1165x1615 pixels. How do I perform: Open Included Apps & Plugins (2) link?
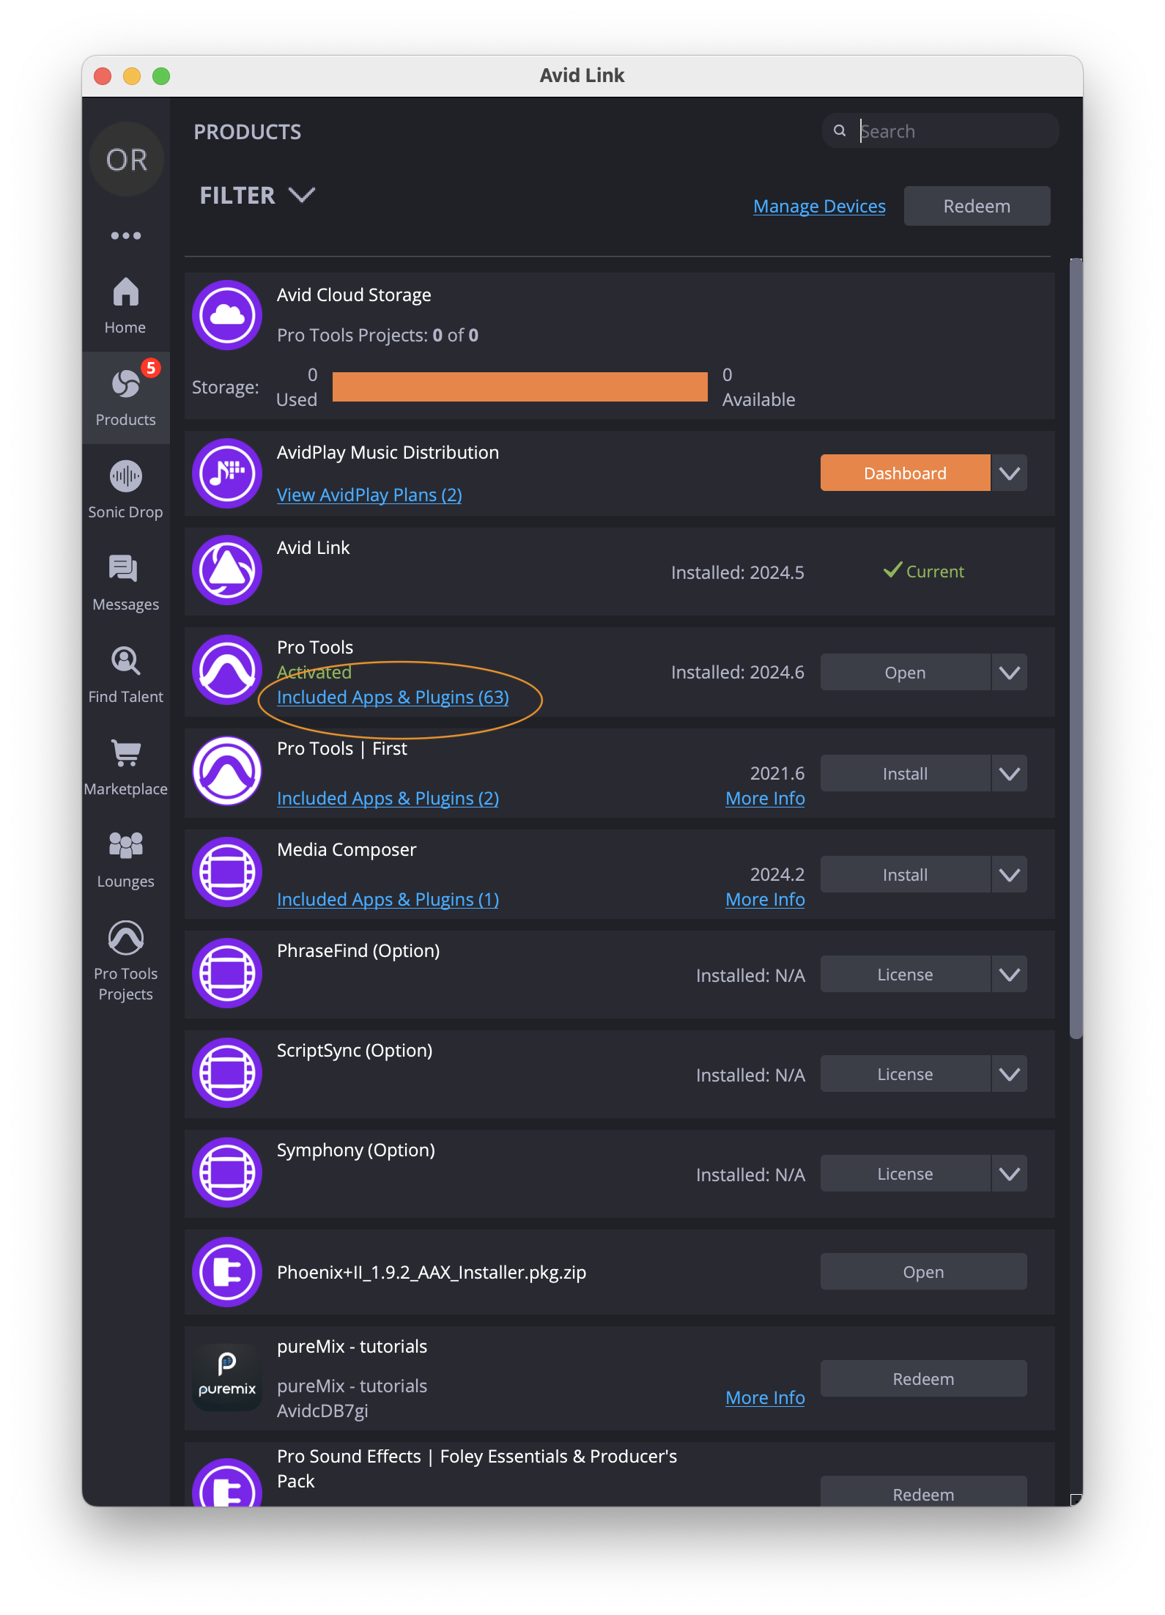tap(388, 798)
